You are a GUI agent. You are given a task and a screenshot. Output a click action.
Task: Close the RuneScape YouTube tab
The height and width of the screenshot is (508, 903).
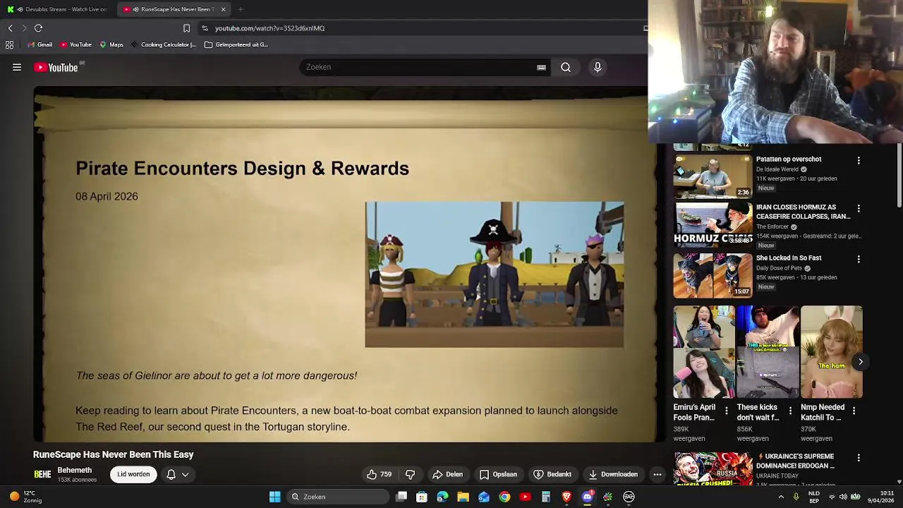[x=223, y=9]
